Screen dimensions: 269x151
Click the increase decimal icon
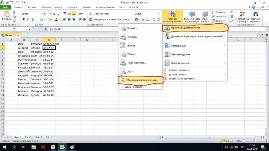(x=154, y=19)
